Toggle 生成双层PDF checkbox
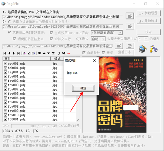The width and height of the screenshot is (164, 151). (x=51, y=33)
